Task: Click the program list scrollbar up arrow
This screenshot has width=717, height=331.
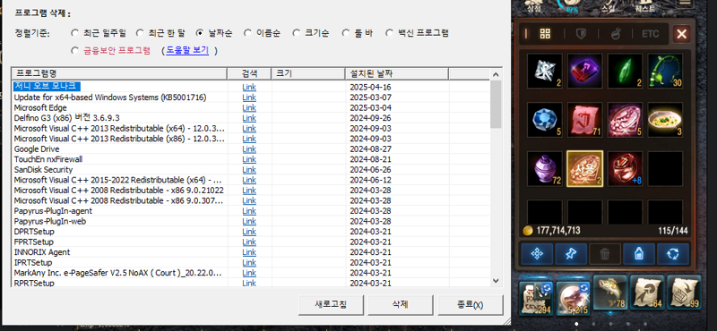Action: click(x=496, y=74)
